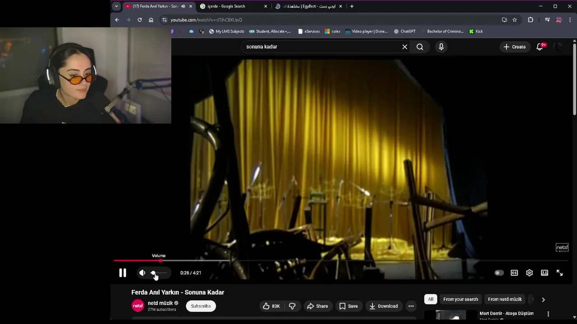Open the Kick bookmark
Viewport: 577px width, 324px height.
pos(476,31)
